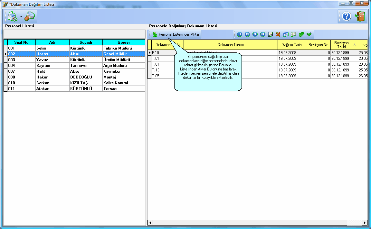Click the Dağıtım Tarihi cell of the T.13 row
The height and width of the screenshot is (229, 371).
point(292,70)
